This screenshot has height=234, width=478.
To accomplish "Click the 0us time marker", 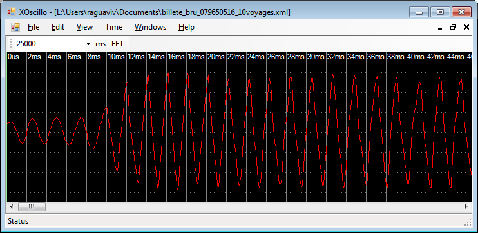I will [x=14, y=57].
